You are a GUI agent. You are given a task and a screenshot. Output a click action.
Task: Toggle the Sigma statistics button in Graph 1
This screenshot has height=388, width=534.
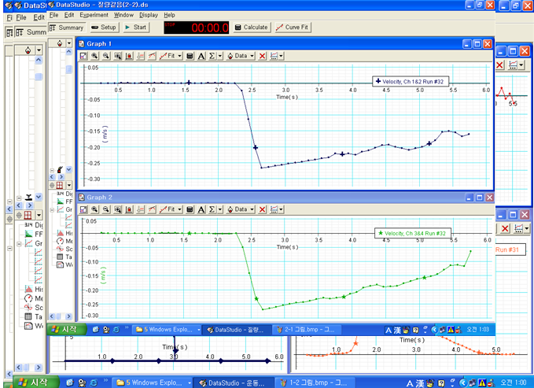pos(212,56)
